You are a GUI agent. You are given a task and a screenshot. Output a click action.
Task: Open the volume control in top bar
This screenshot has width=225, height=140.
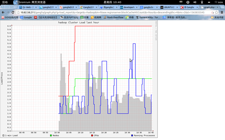tap(195, 2)
